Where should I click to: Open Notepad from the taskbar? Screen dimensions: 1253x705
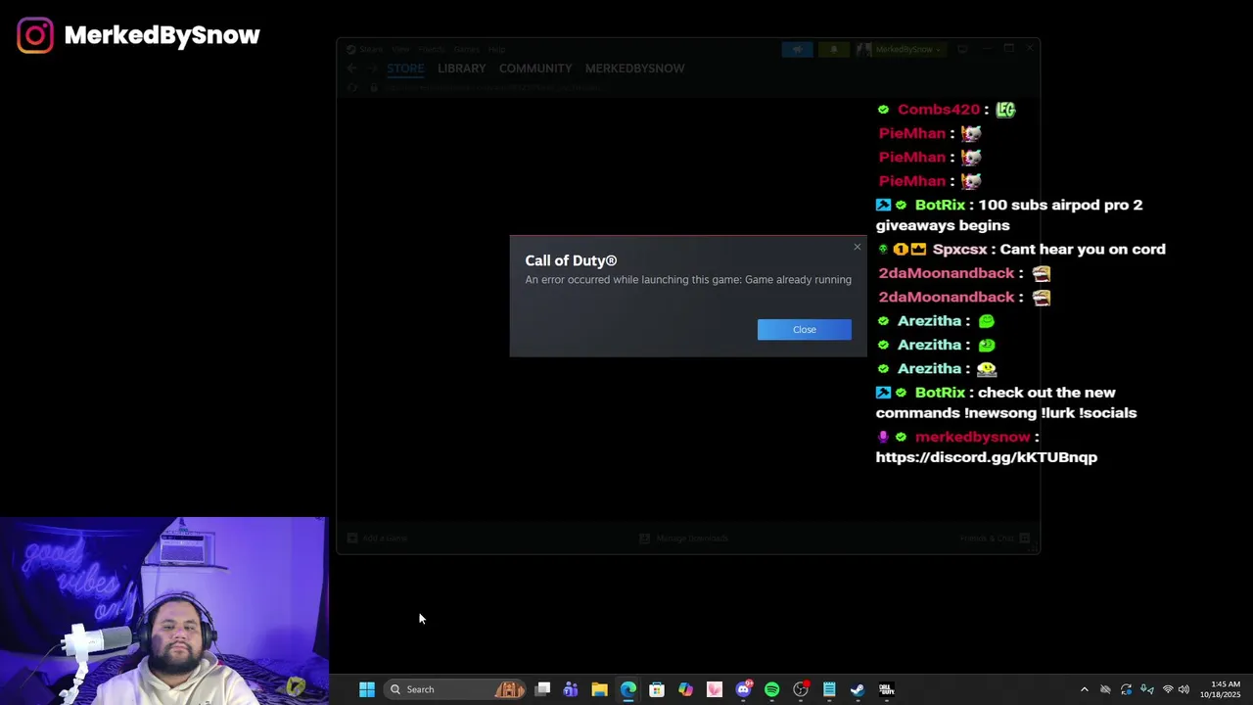click(x=829, y=689)
